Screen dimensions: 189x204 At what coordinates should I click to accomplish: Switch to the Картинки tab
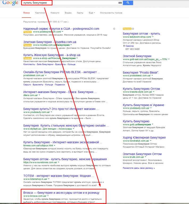click(40, 13)
